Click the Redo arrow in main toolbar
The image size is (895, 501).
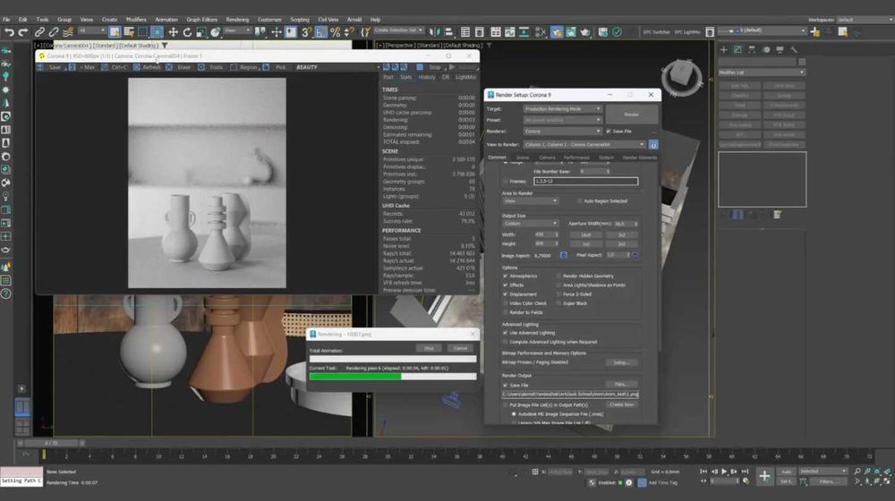coord(23,32)
